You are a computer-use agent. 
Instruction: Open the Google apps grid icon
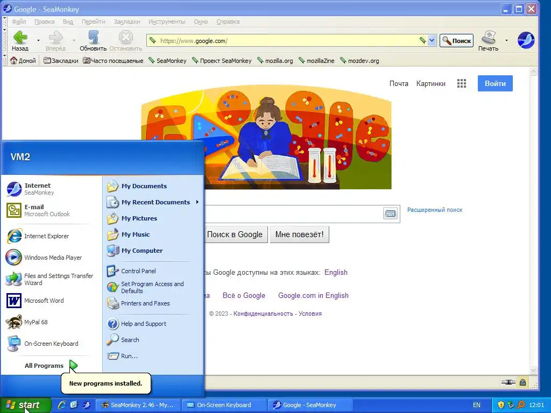[461, 83]
